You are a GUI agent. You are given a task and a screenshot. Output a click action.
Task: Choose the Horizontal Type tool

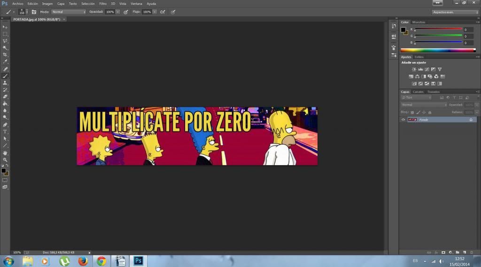5,132
